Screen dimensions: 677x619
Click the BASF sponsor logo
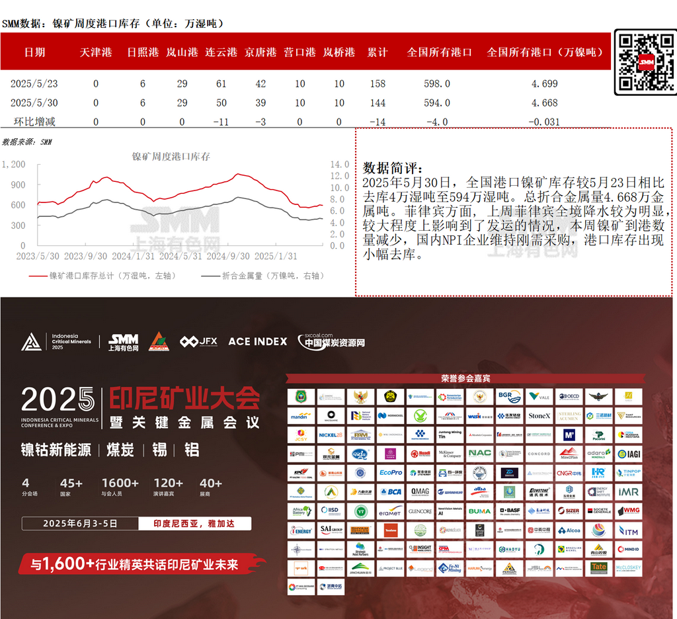[510, 511]
